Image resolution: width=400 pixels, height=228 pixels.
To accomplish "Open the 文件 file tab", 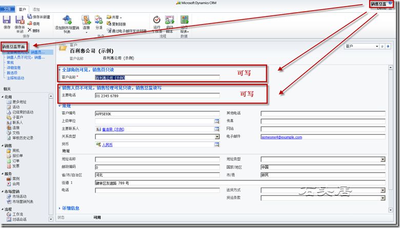I will [7, 9].
